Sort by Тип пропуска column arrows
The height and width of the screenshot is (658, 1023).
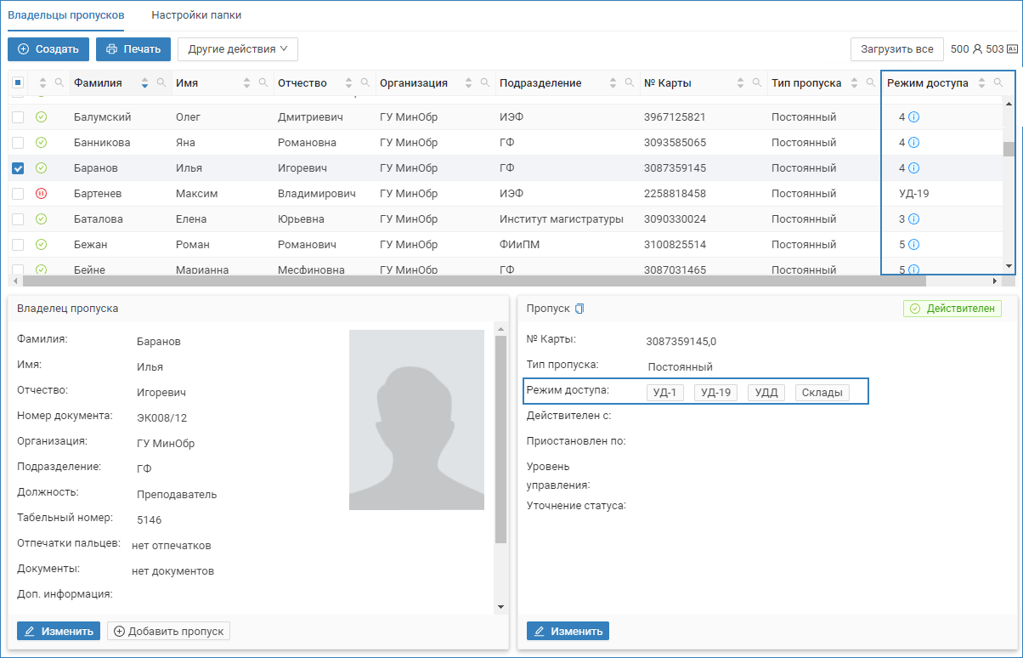(855, 83)
